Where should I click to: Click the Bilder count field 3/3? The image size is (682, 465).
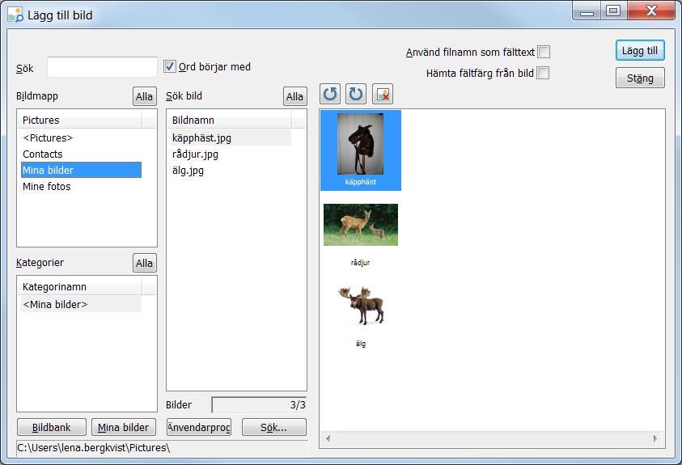[259, 404]
